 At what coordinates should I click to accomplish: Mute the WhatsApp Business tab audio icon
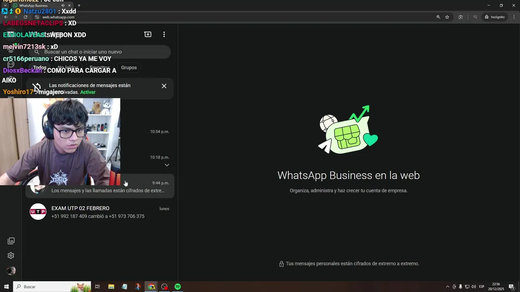pyautogui.click(x=63, y=5)
